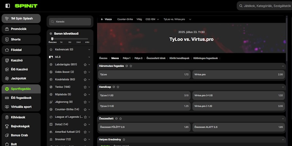Click info icon next to Háromutas fogadás
The height and width of the screenshot is (146, 292).
point(127,66)
